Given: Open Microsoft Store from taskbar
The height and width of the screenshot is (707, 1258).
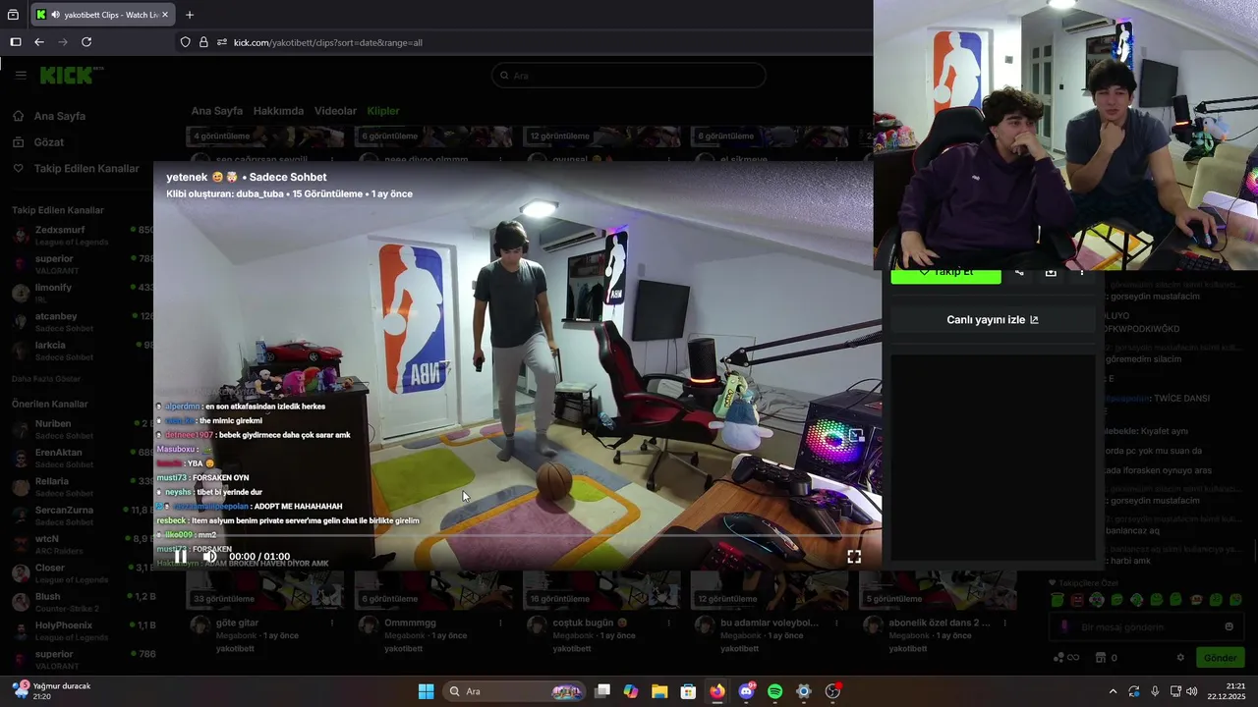Looking at the screenshot, I should coord(688,691).
